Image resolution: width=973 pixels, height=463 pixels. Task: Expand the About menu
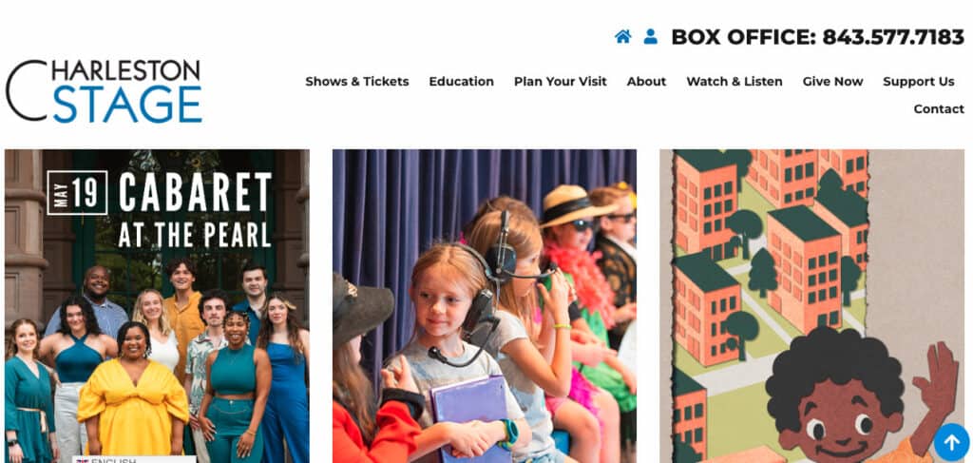pyautogui.click(x=646, y=82)
